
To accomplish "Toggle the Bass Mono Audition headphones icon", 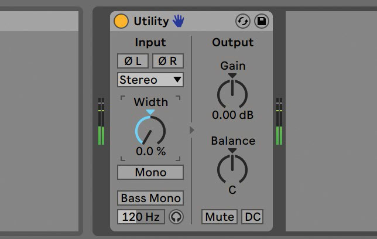I will click(x=176, y=217).
